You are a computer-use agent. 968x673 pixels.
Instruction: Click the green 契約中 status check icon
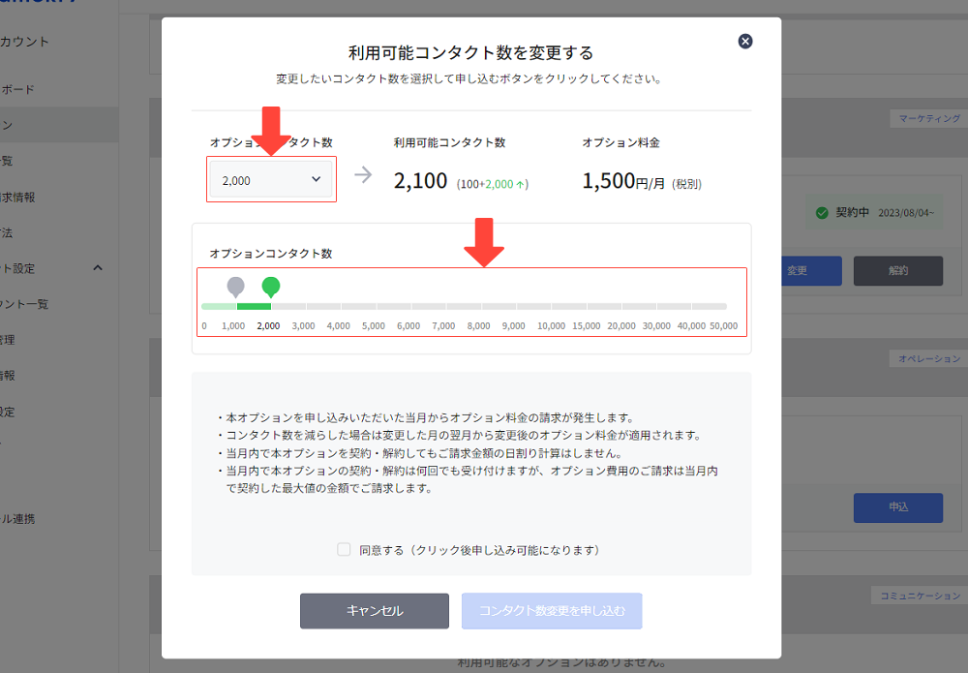tap(822, 213)
